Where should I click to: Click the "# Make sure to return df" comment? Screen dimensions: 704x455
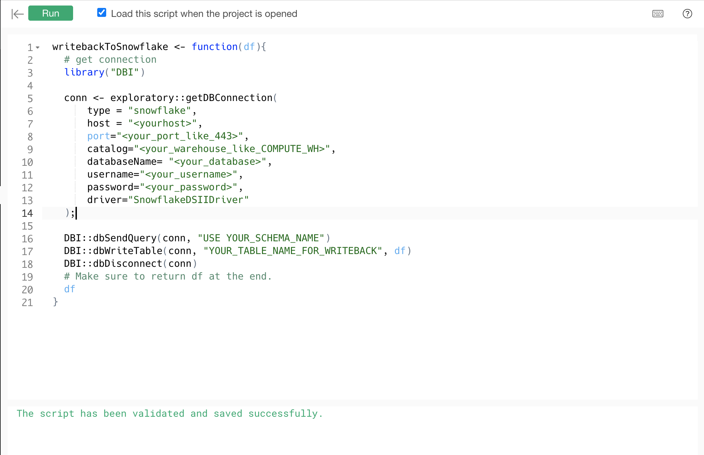click(x=168, y=276)
